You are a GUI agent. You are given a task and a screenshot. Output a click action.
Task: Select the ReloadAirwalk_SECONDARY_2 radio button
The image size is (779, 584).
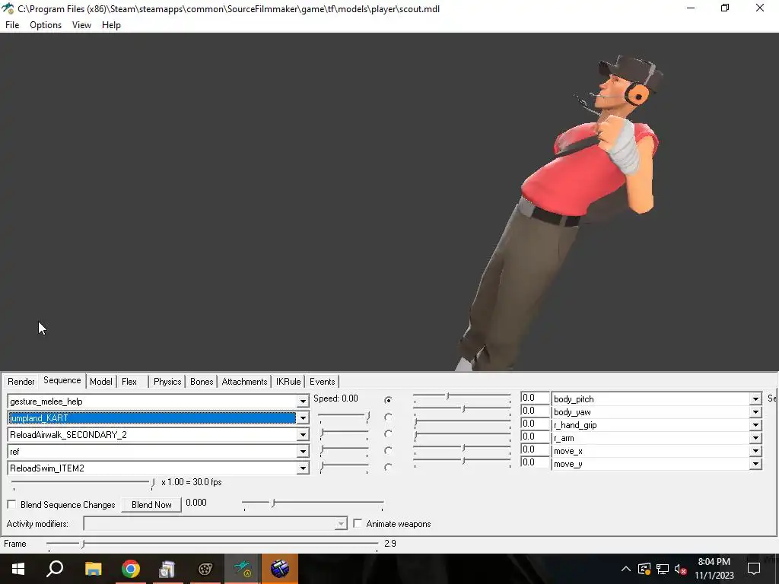click(388, 434)
